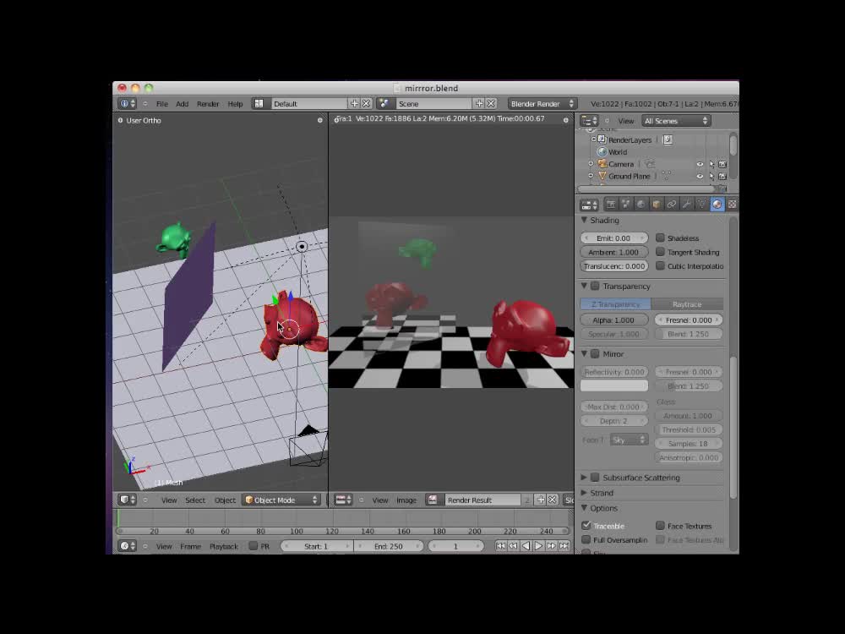Uncheck the Traceable option
The height and width of the screenshot is (634, 845).
[x=586, y=525]
